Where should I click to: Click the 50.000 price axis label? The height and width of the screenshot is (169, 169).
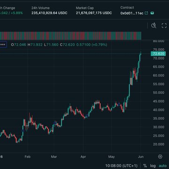[x=159, y=92]
